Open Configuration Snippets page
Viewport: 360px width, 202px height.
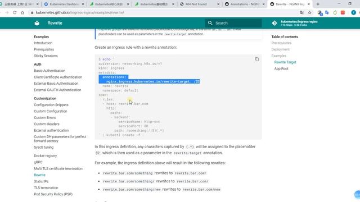(x=51, y=105)
